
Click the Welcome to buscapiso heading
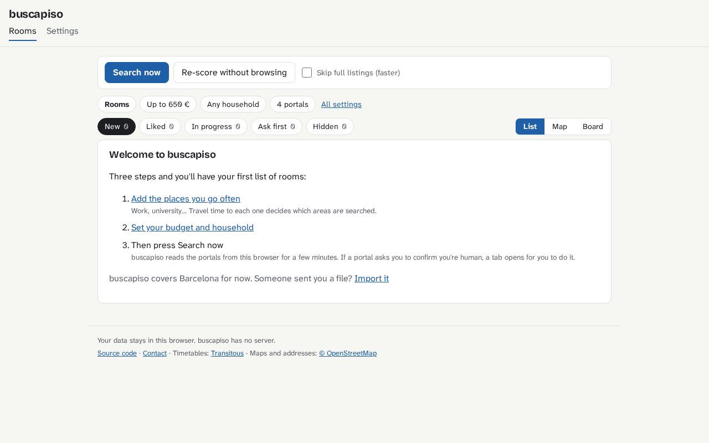pos(162,154)
